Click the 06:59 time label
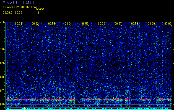Image resolution: width=174 pixels, height=110 pixels. pos(151,23)
